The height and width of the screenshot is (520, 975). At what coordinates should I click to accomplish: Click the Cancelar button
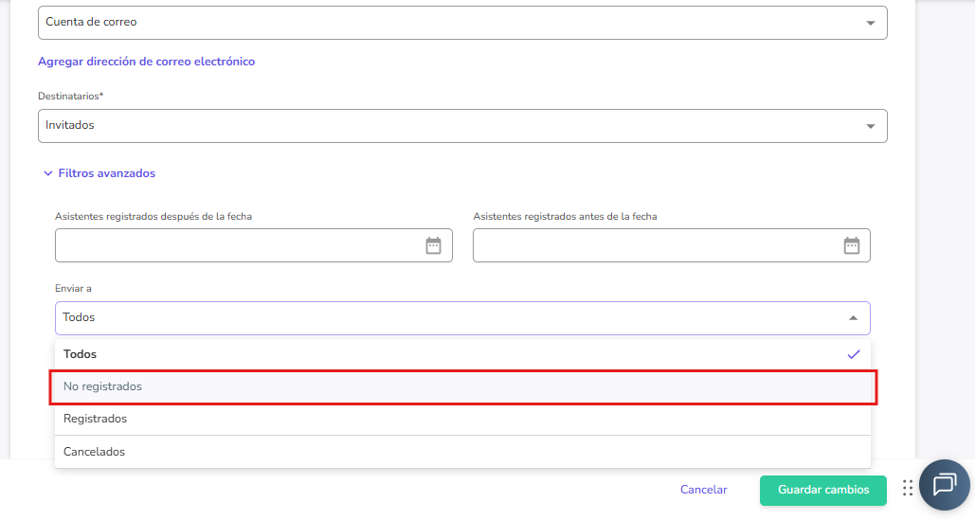pyautogui.click(x=703, y=490)
